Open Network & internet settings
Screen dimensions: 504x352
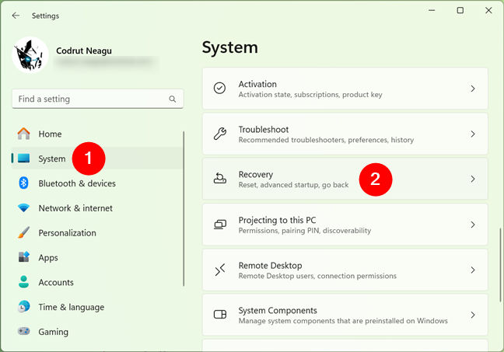(75, 208)
